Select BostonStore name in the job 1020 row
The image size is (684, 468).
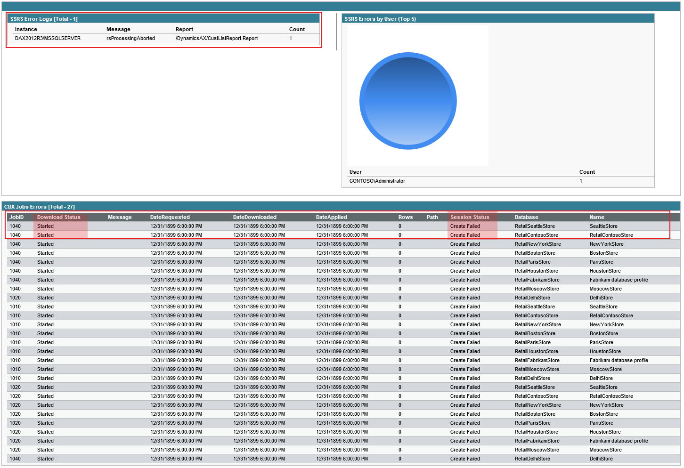click(x=604, y=414)
